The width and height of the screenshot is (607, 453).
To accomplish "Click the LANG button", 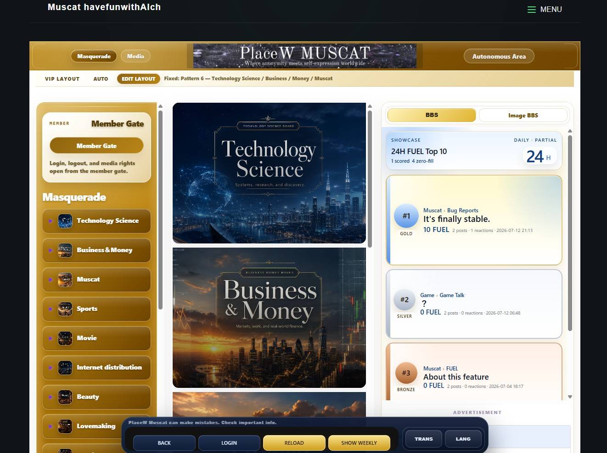I will (x=463, y=439).
